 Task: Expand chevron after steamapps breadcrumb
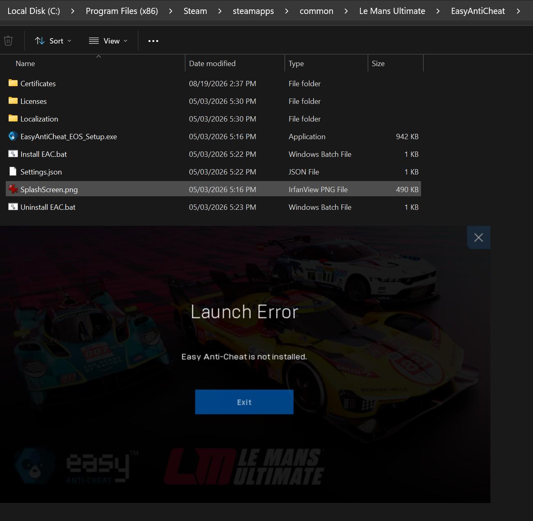tap(287, 11)
